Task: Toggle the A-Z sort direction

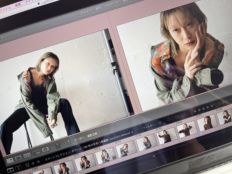Action: [69, 142]
